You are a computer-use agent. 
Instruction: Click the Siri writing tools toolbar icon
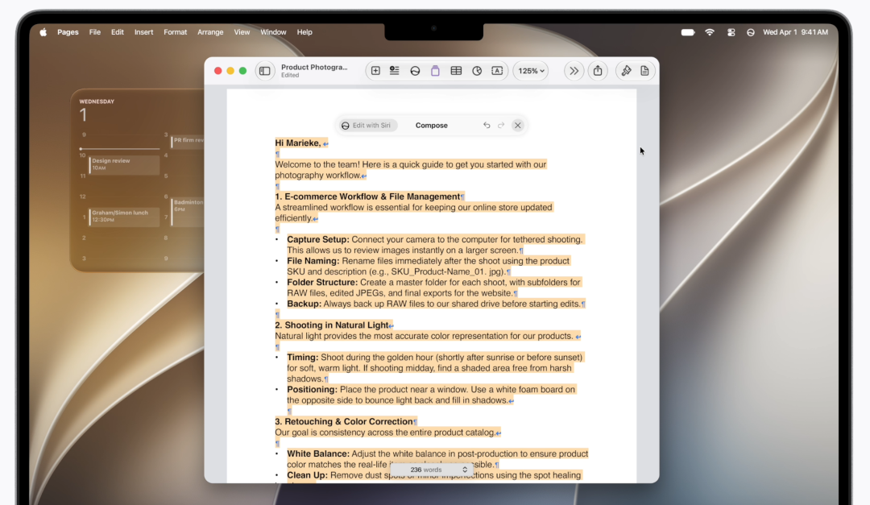415,71
